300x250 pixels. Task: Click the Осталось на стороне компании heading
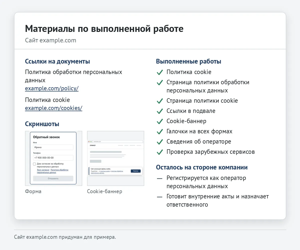(x=202, y=167)
